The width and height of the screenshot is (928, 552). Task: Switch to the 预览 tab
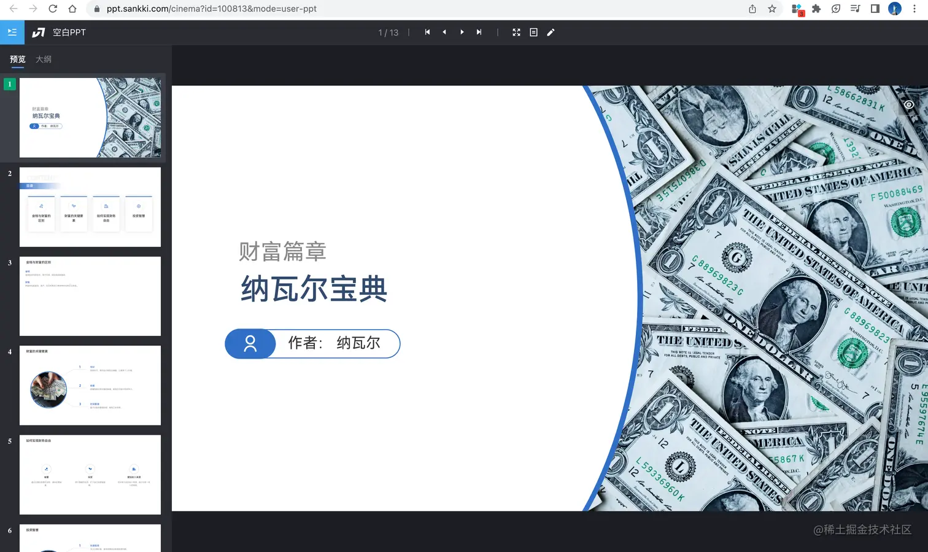18,59
